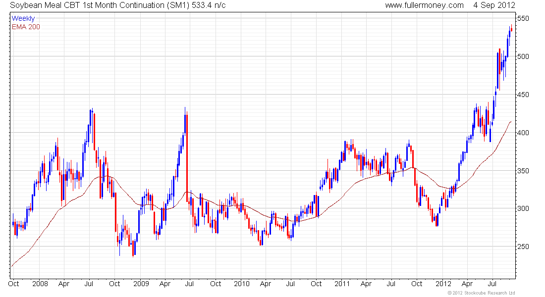
Task: Click the 400 price axis label
Action: [x=523, y=133]
